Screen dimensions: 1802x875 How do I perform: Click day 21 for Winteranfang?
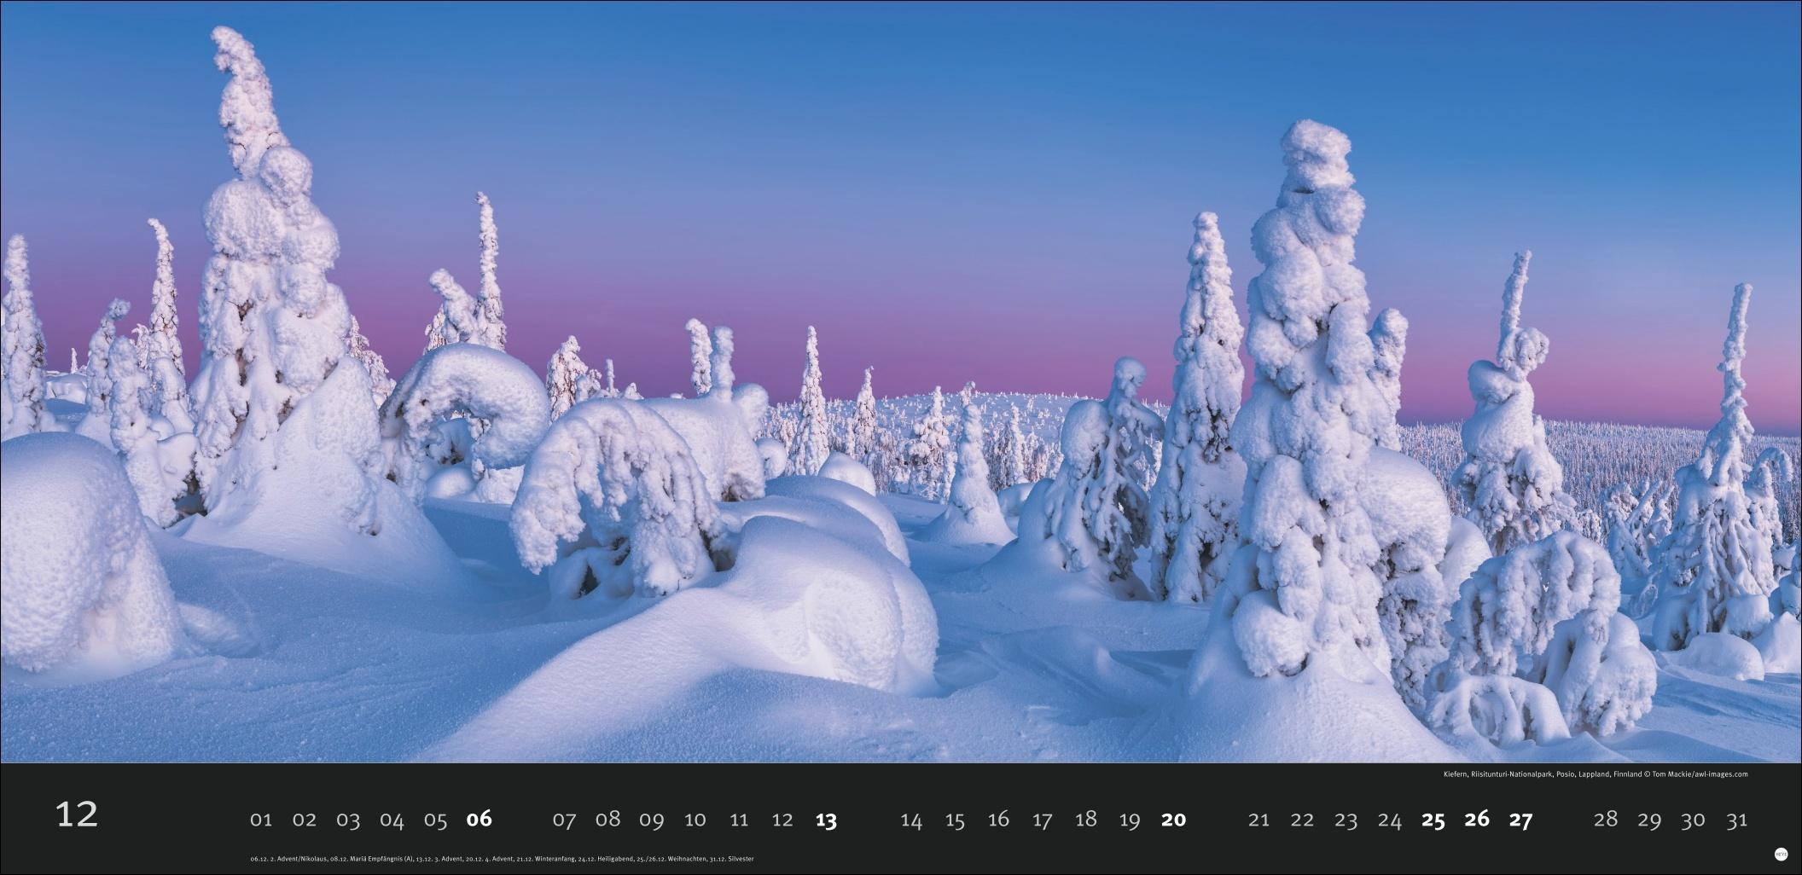coord(1258,820)
